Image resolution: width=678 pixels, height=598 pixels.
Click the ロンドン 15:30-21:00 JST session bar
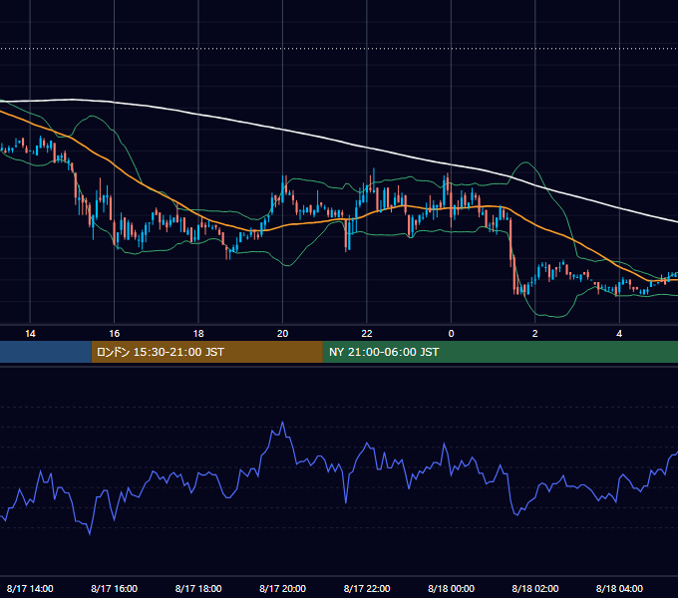point(207,352)
